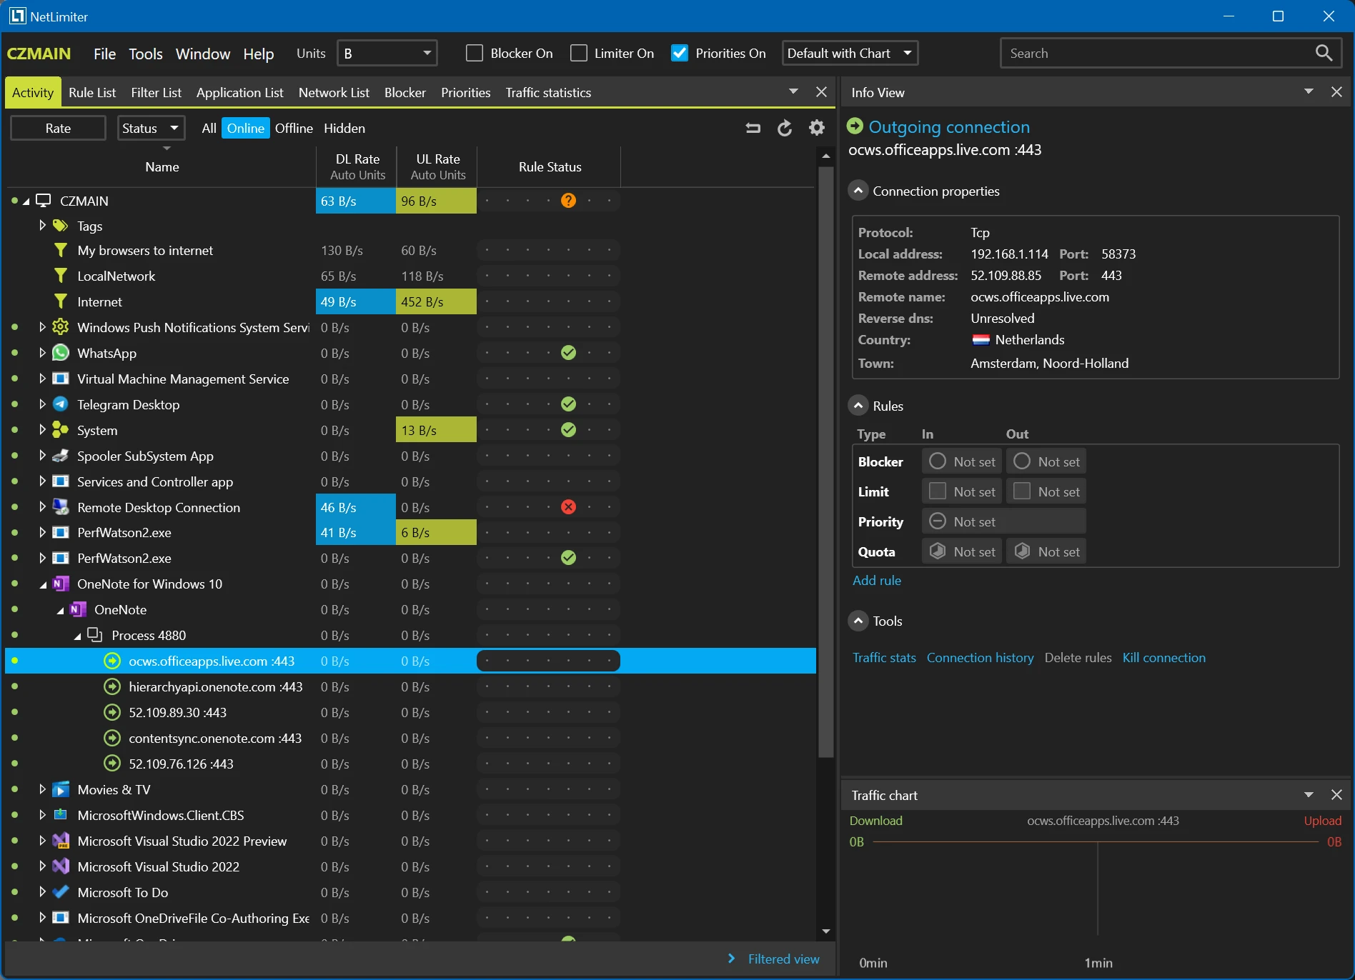Select the contentsync.onenote.com :443 connection row

click(410, 738)
